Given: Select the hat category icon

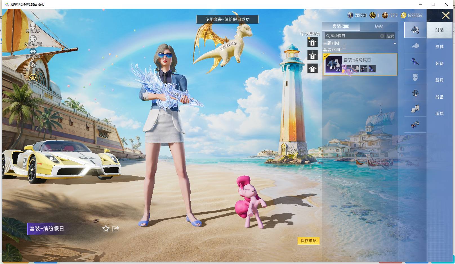Looking at the screenshot, I should 415,46.
